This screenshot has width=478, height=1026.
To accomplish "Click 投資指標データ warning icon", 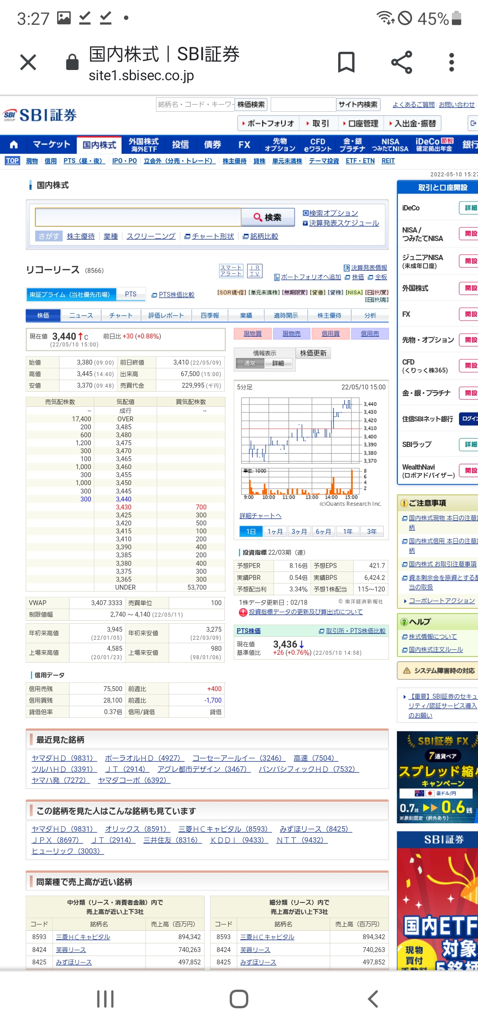I will point(243,612).
